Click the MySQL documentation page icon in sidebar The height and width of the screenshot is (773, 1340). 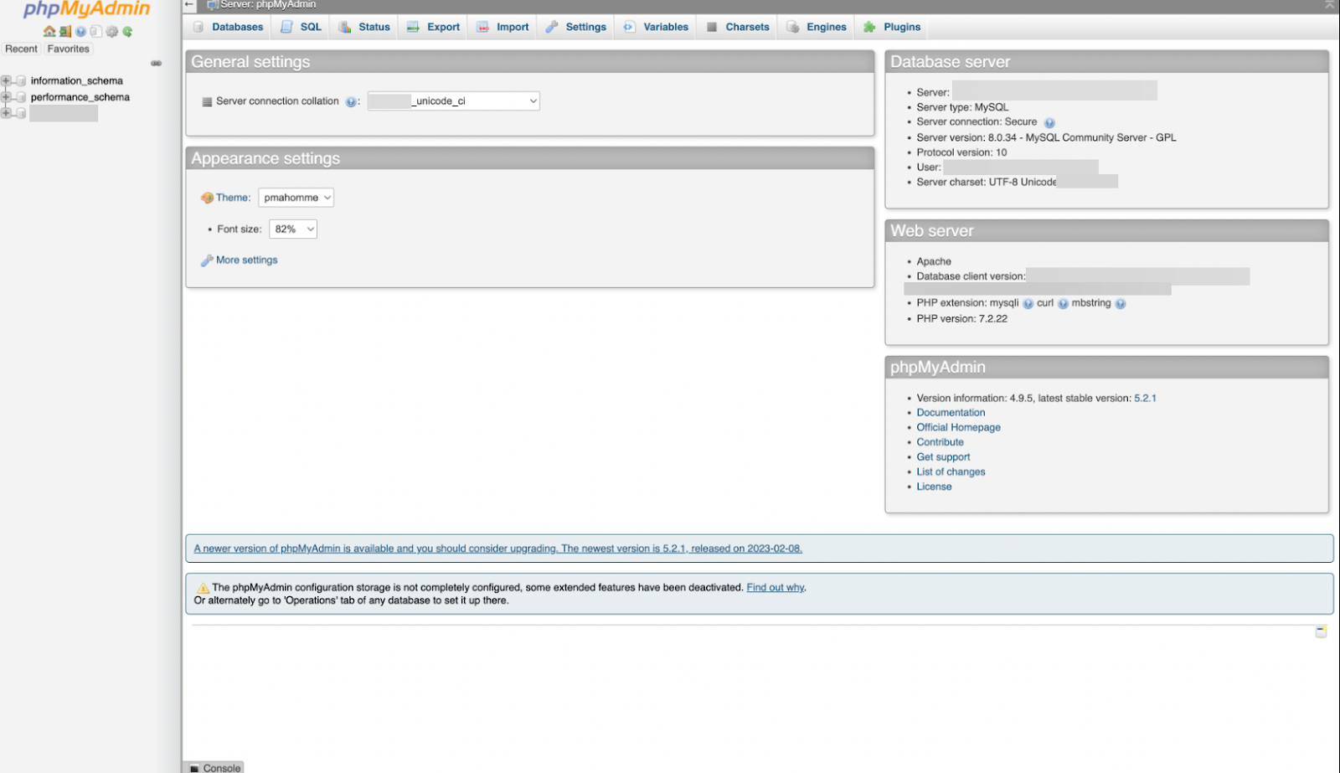click(x=96, y=32)
